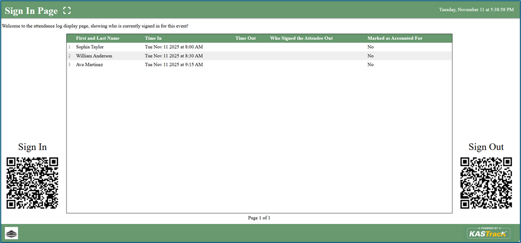
Task: Click Sophia Taylor's accounted-for 'No' value
Action: click(x=370, y=47)
